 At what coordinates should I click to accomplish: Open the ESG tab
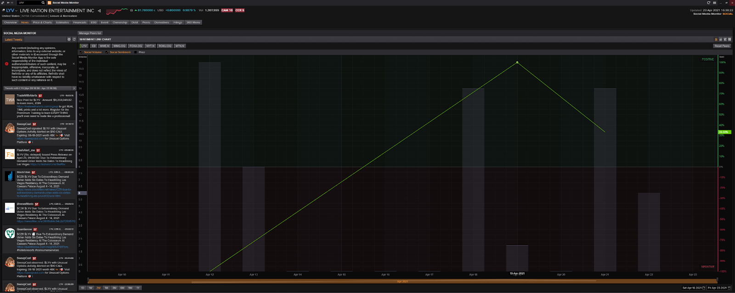pyautogui.click(x=94, y=22)
